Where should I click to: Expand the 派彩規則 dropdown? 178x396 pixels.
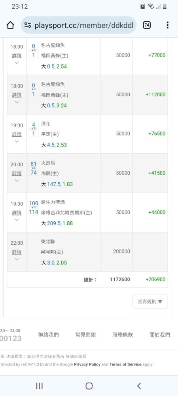[x=150, y=301]
